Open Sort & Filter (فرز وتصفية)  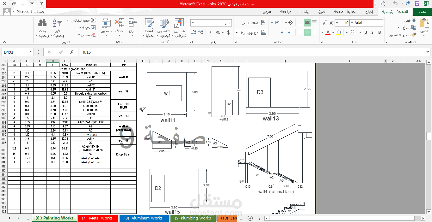(57, 28)
